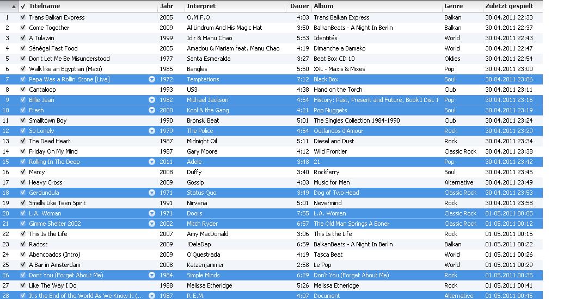Click album Nevermind
The image size is (588, 299).
coord(327,203)
